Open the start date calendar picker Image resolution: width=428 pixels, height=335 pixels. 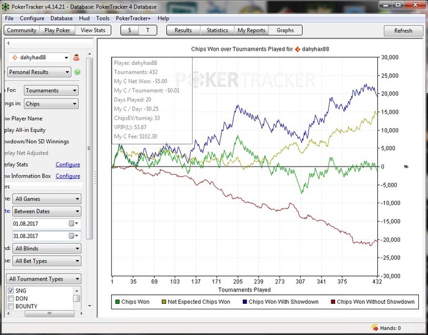coord(72,224)
